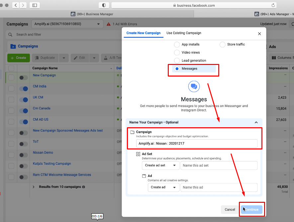Image resolution: width=294 pixels, height=222 pixels.
Task: Click the Business Manager tab favicon
Action: [x=73, y=14]
